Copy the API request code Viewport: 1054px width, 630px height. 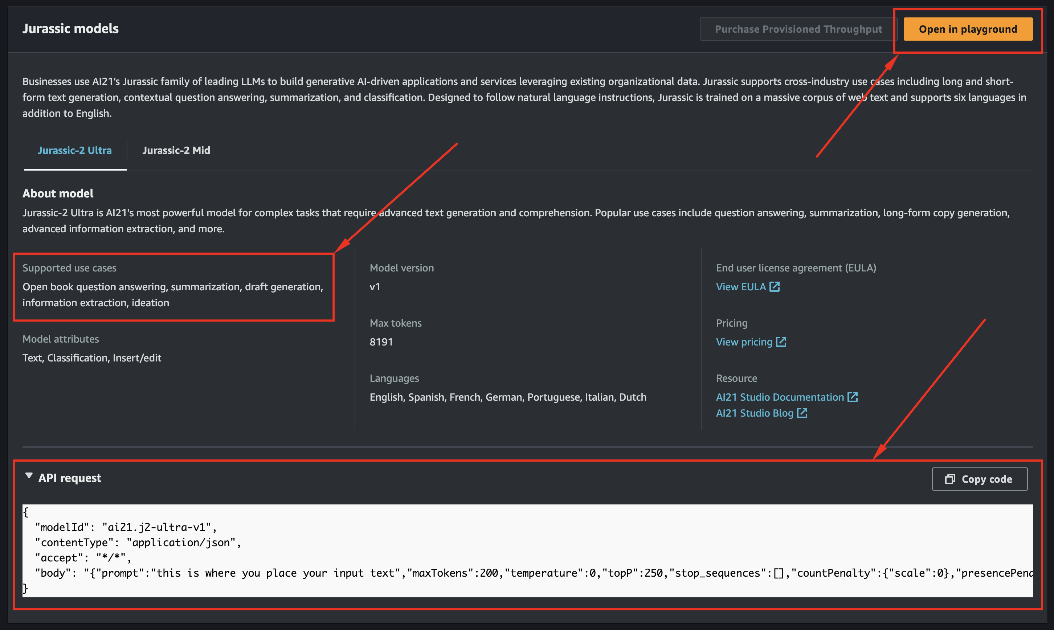[x=979, y=479]
